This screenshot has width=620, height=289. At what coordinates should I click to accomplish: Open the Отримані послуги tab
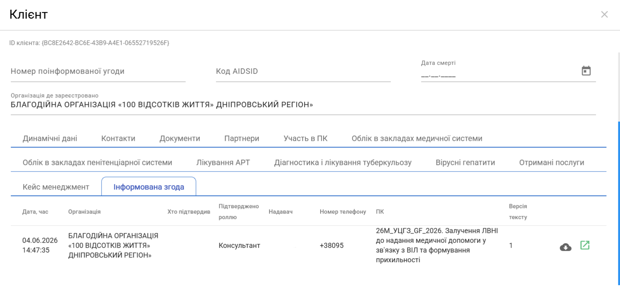pos(552,163)
